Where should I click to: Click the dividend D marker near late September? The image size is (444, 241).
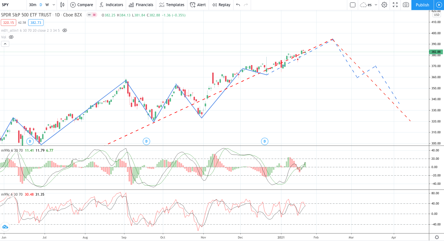point(146,141)
